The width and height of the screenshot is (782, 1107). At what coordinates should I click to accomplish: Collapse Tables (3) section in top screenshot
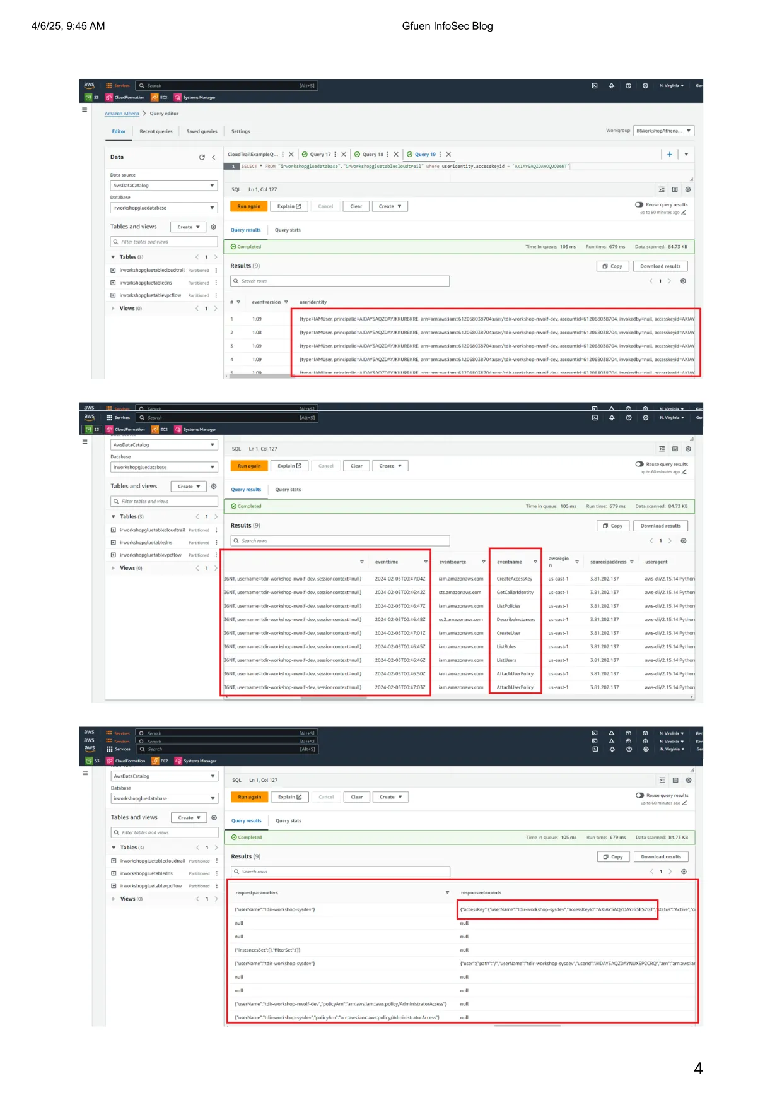(x=113, y=257)
